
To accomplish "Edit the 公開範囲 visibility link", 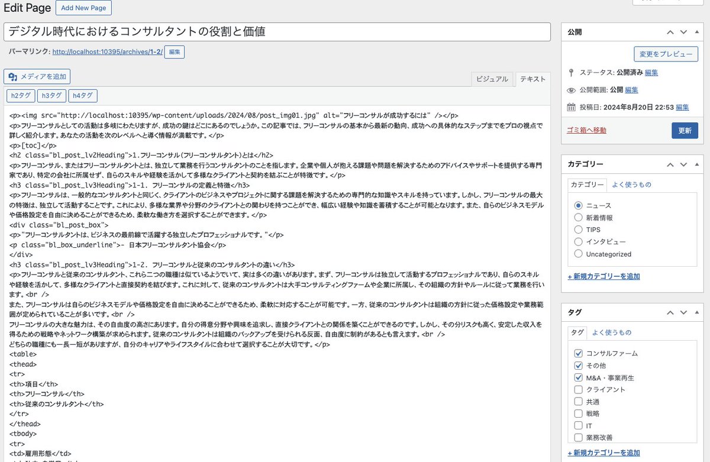I will click(631, 90).
